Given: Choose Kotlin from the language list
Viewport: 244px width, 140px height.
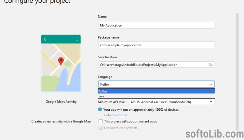Looking at the screenshot, I should point(156,91).
